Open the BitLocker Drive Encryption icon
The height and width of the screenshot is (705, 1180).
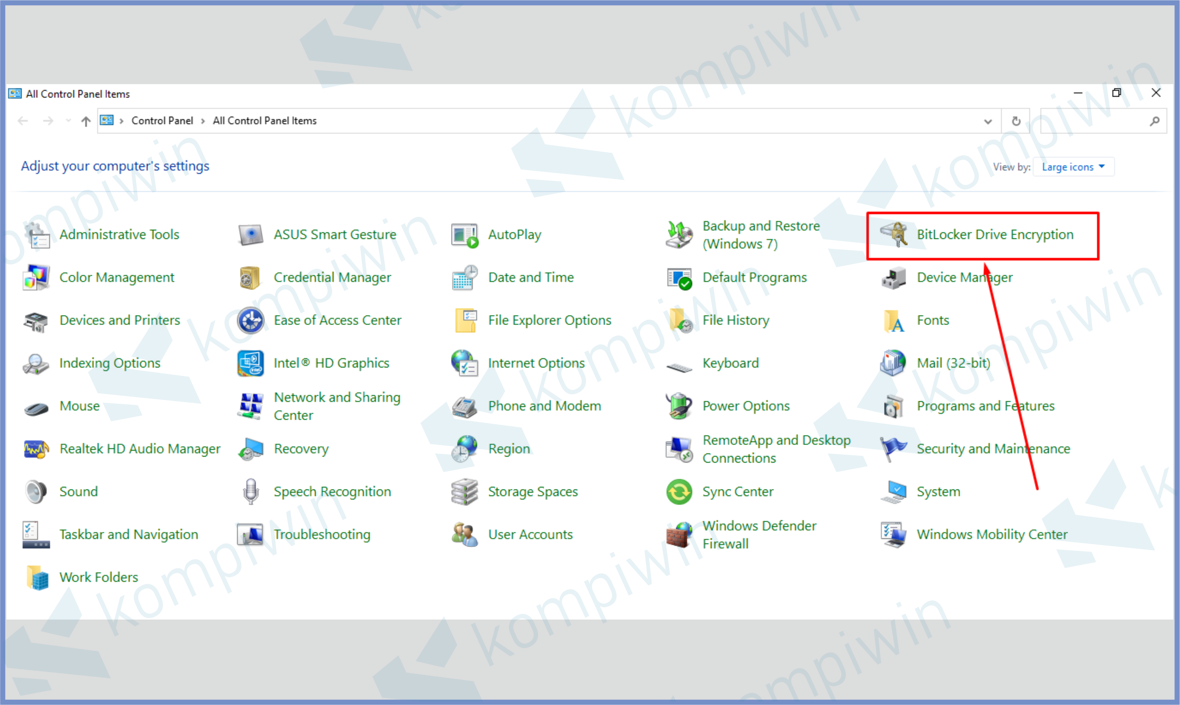pyautogui.click(x=893, y=235)
